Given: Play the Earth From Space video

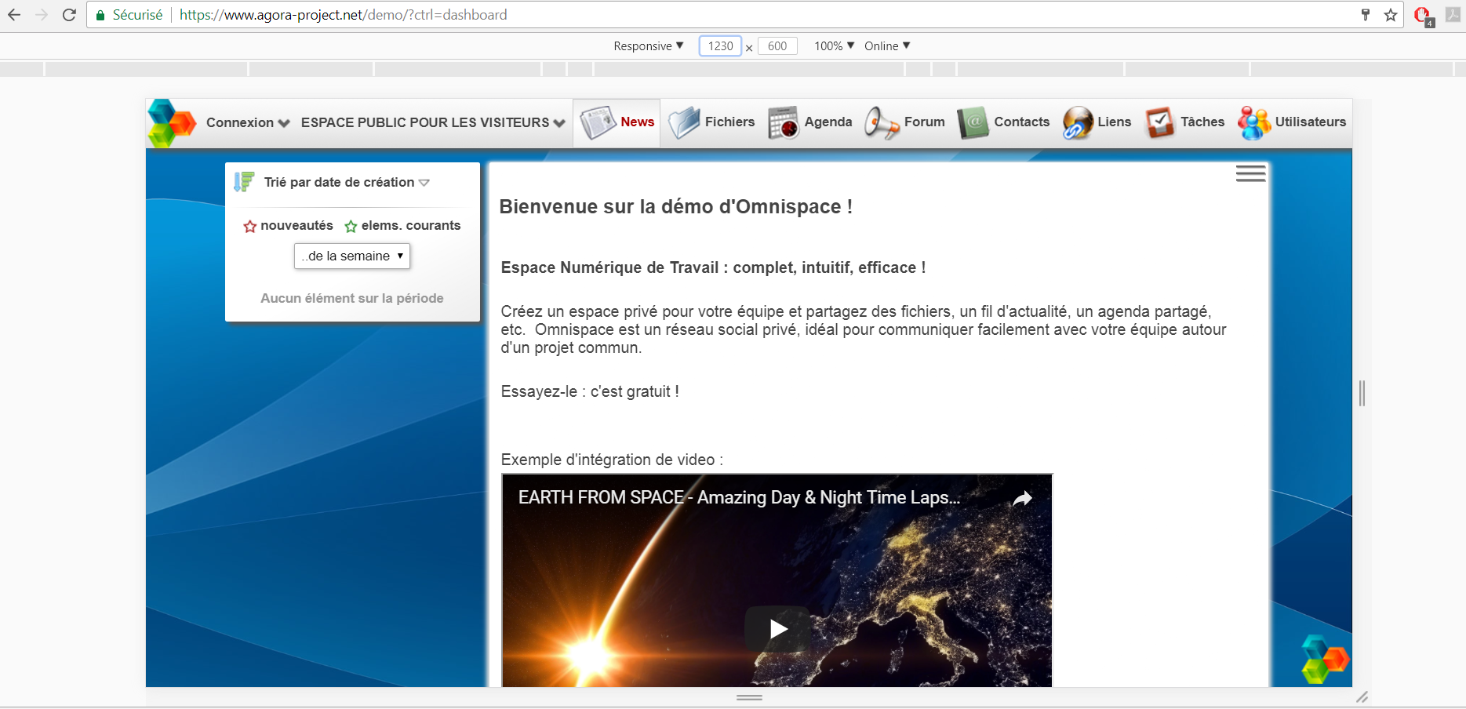Looking at the screenshot, I should pos(777,628).
